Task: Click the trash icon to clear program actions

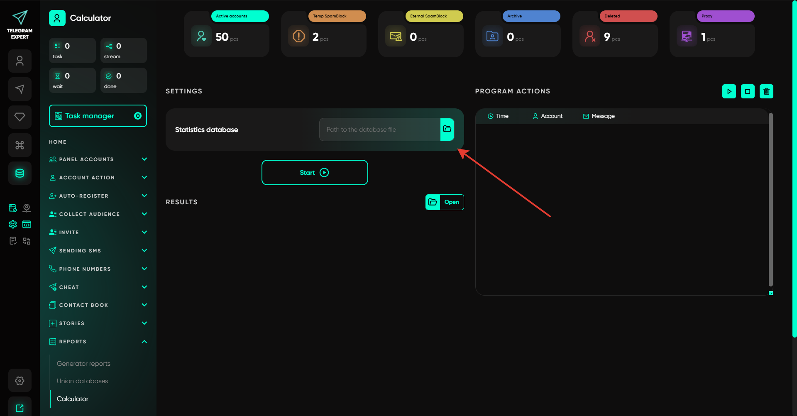Action: coord(766,91)
